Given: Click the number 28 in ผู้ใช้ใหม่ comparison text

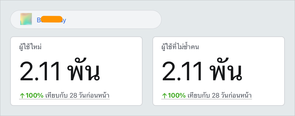Looking at the screenshot, I should [73, 96].
